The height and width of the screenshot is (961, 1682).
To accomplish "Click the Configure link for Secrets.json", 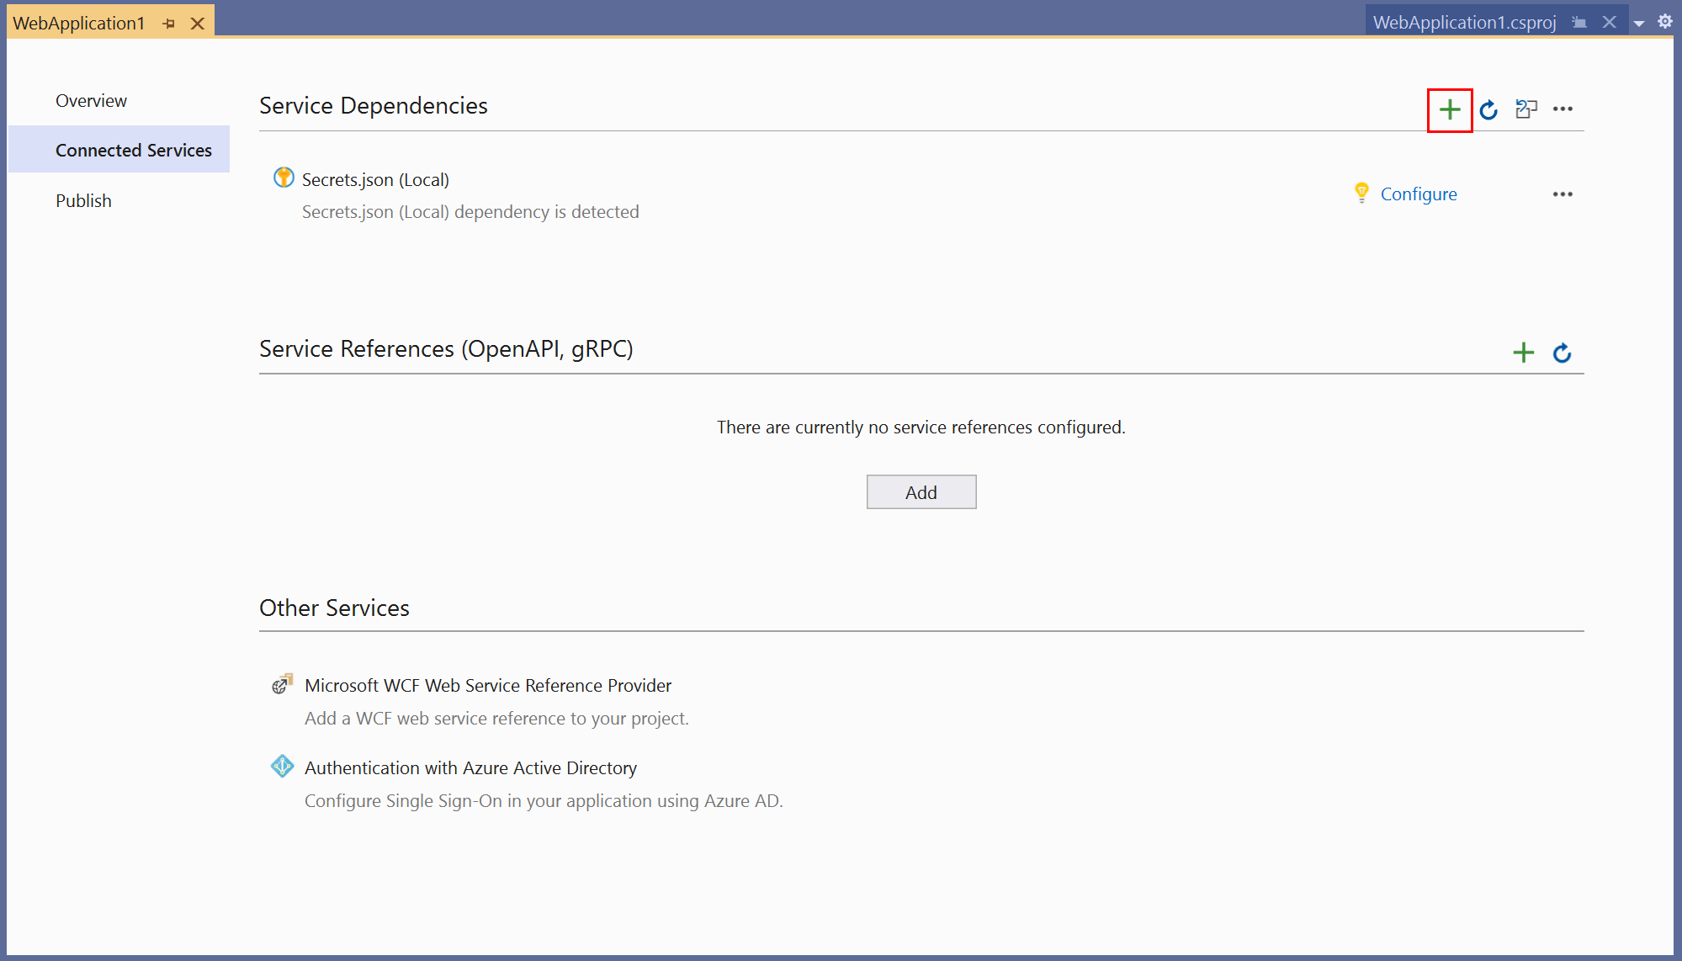I will click(1419, 193).
